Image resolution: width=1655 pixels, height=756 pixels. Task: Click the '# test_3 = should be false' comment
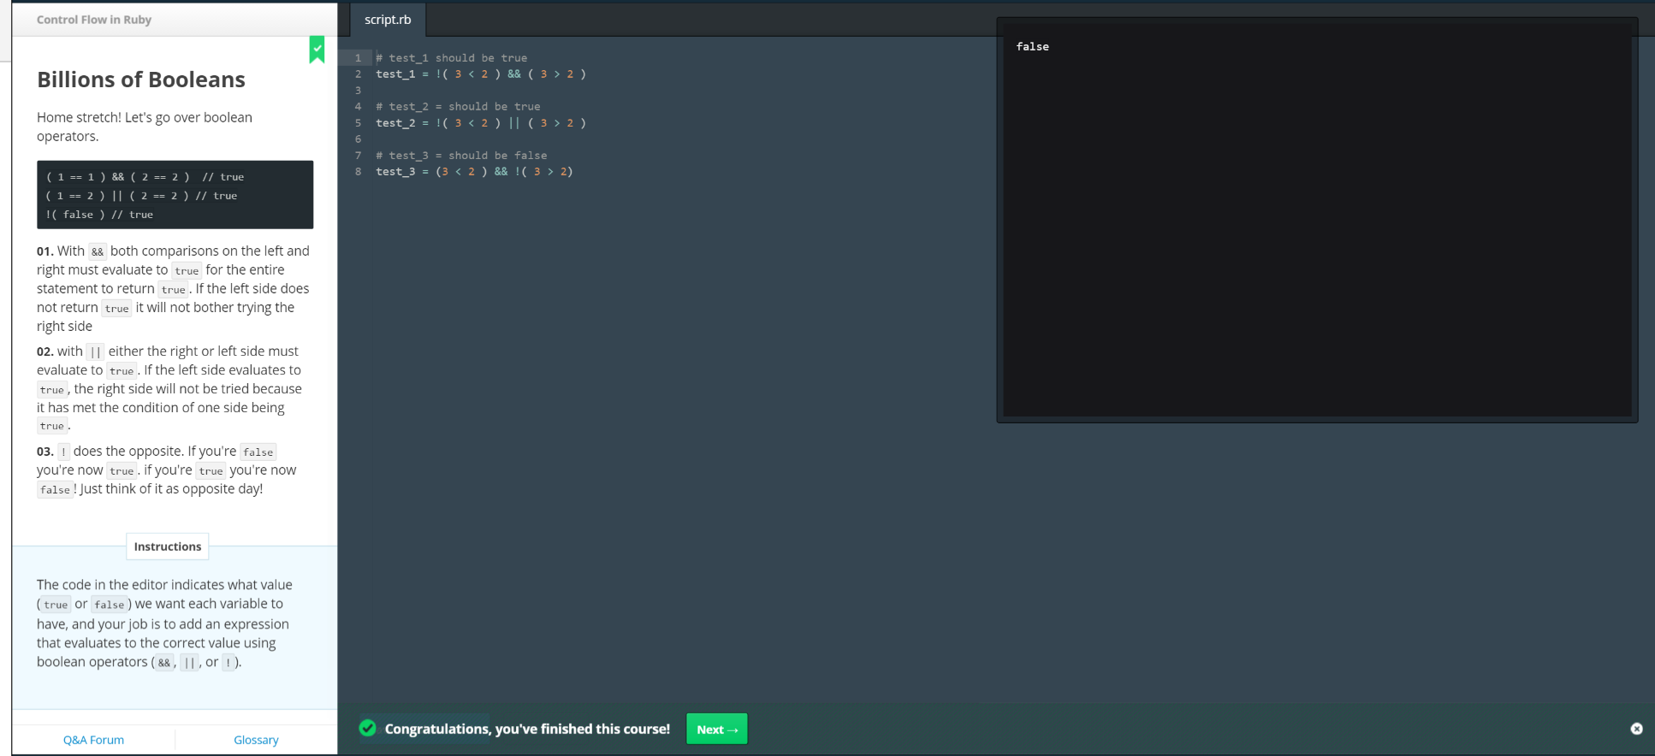pos(461,156)
